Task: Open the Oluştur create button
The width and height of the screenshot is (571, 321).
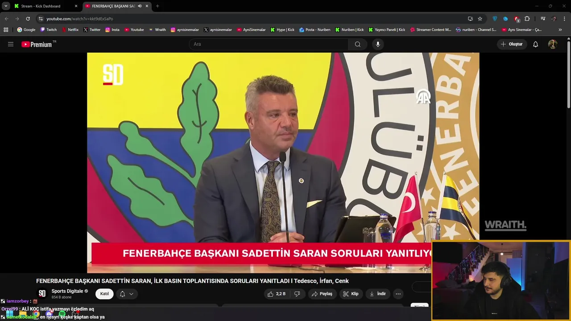Action: coord(511,44)
